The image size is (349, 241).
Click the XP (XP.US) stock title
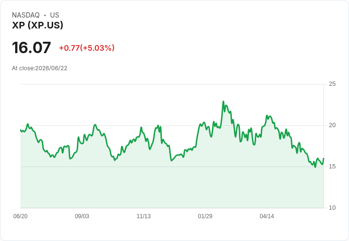(37, 25)
